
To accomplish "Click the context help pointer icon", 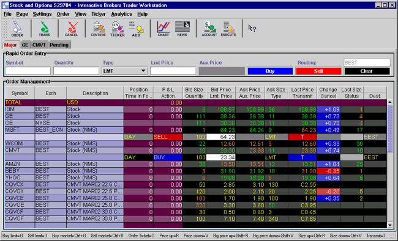I will pyautogui.click(x=252, y=28).
